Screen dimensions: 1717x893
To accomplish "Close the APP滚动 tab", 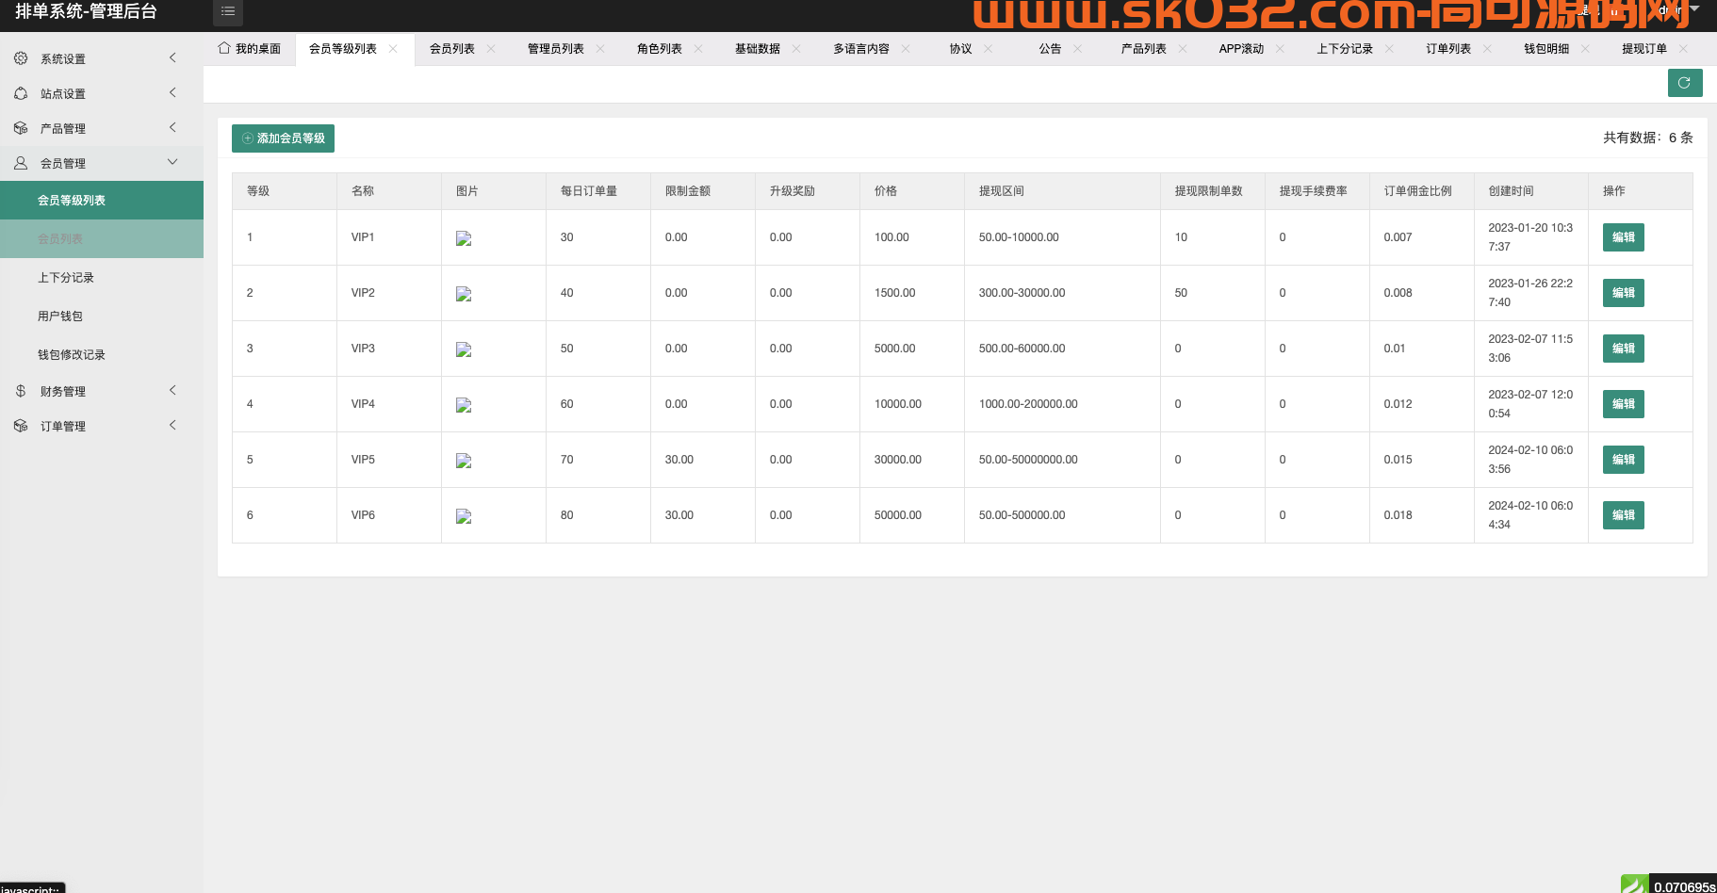I will point(1280,49).
